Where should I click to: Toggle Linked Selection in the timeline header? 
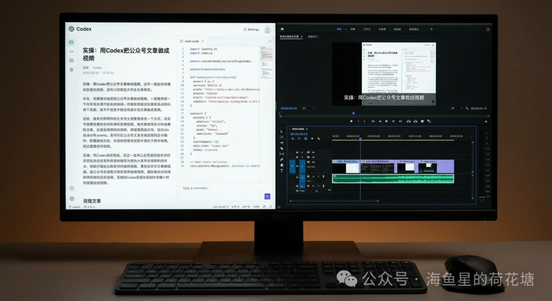point(306,138)
